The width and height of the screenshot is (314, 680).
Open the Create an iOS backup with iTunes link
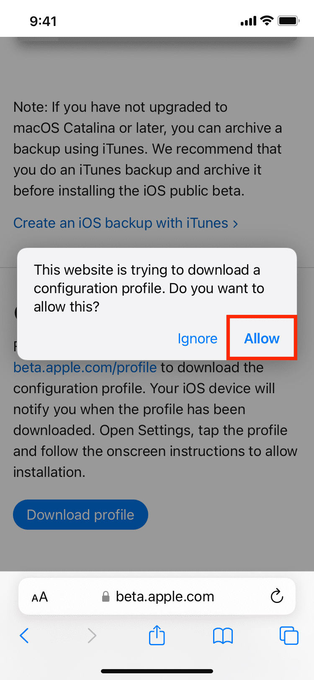point(126,223)
